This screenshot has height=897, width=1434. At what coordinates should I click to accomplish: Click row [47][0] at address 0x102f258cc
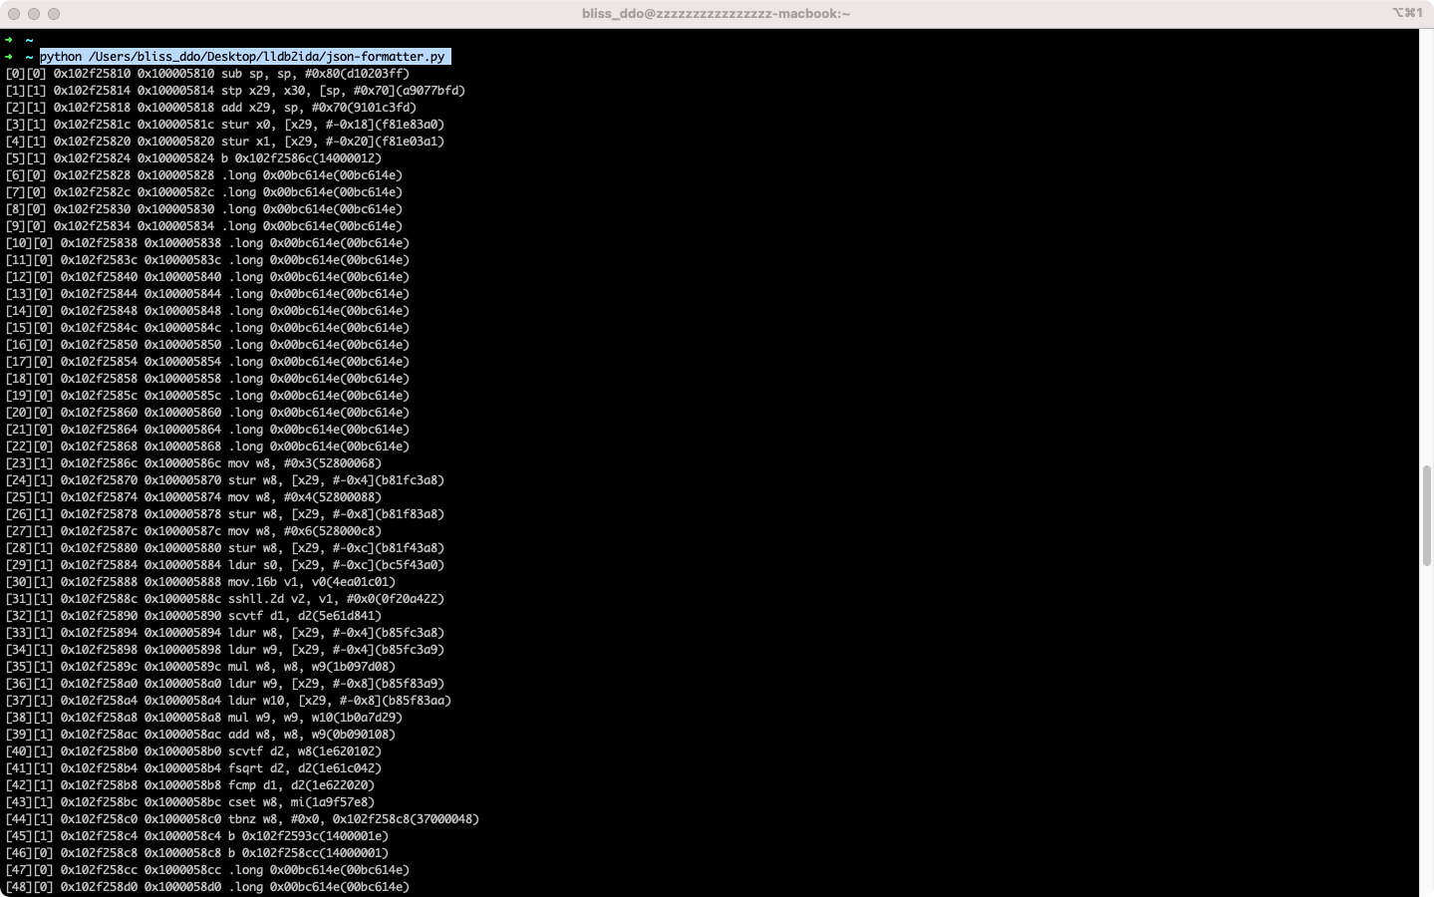[207, 870]
